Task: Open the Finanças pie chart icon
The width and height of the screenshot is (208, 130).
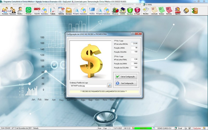Action: pyautogui.click(x=115, y=11)
